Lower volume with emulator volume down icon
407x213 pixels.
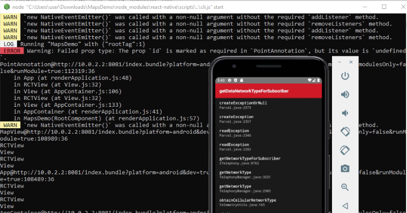click(345, 113)
